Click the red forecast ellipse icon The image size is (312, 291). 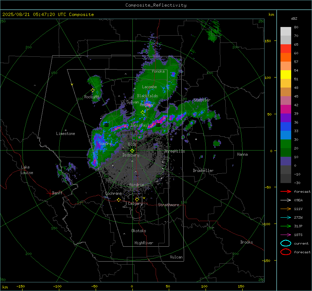pos(286,252)
